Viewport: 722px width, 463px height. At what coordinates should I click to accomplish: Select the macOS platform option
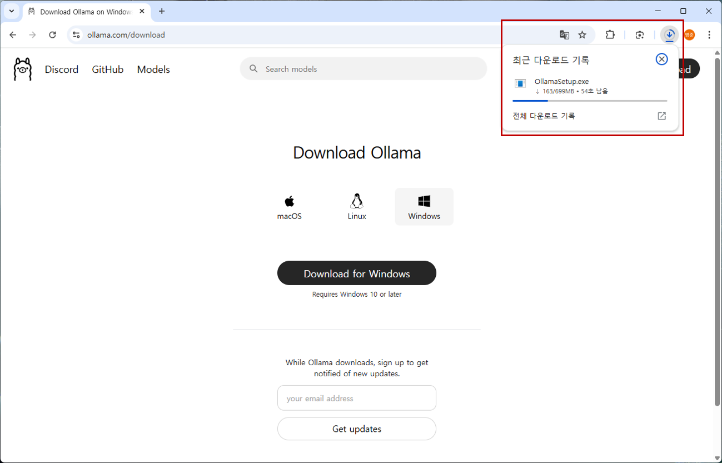tap(290, 207)
